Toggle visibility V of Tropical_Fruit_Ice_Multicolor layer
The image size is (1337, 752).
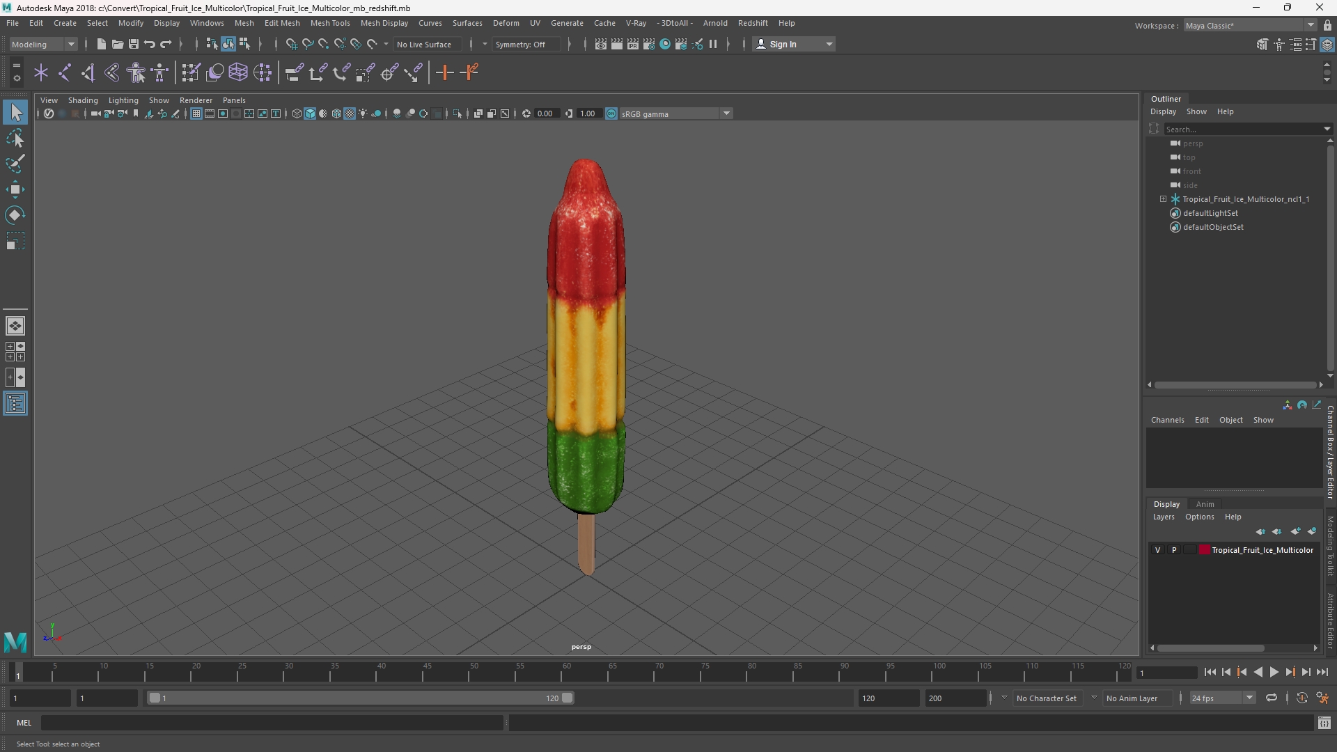point(1158,550)
